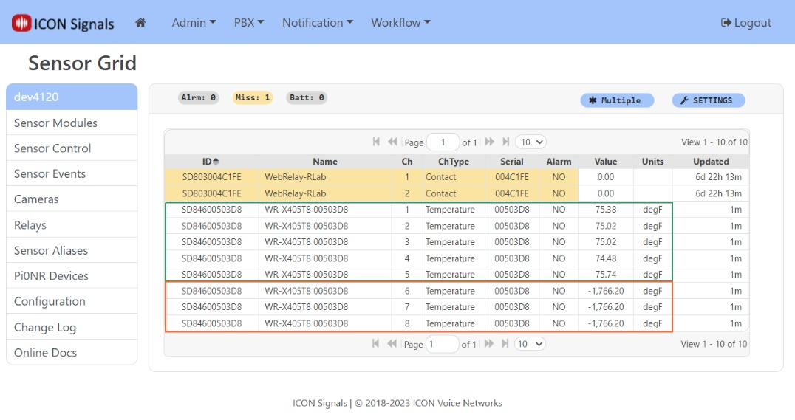Go to next page in bottom pager
This screenshot has height=420, width=795.
pos(489,344)
